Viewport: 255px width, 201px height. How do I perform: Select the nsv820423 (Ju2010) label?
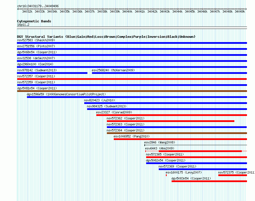pyautogui.click(x=99, y=100)
